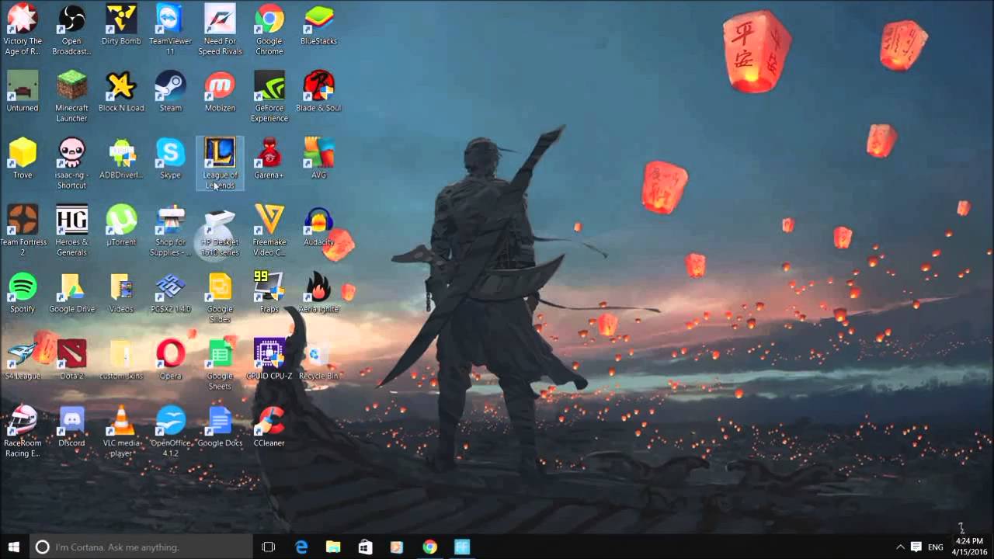The height and width of the screenshot is (559, 994).
Task: Select the Recycle Bin icon
Action: [318, 359]
